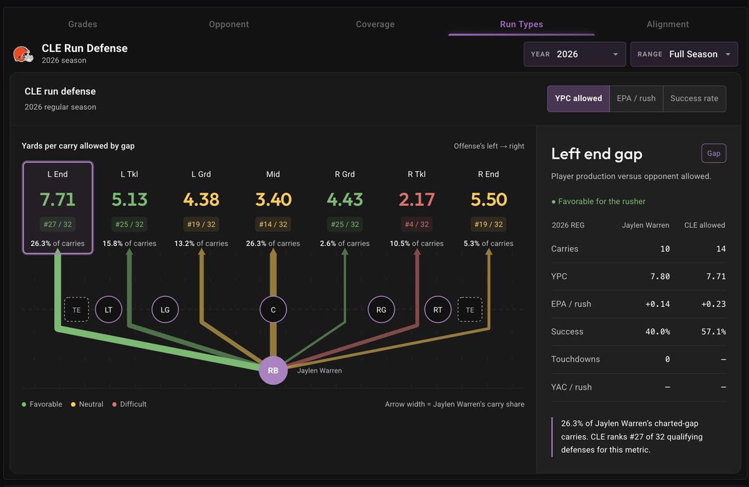
Task: Select the L Tkl gap card
Action: point(129,208)
